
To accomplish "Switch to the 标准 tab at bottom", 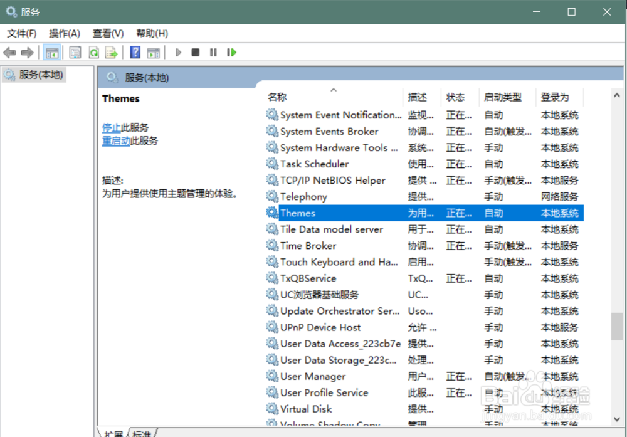I will click(142, 433).
